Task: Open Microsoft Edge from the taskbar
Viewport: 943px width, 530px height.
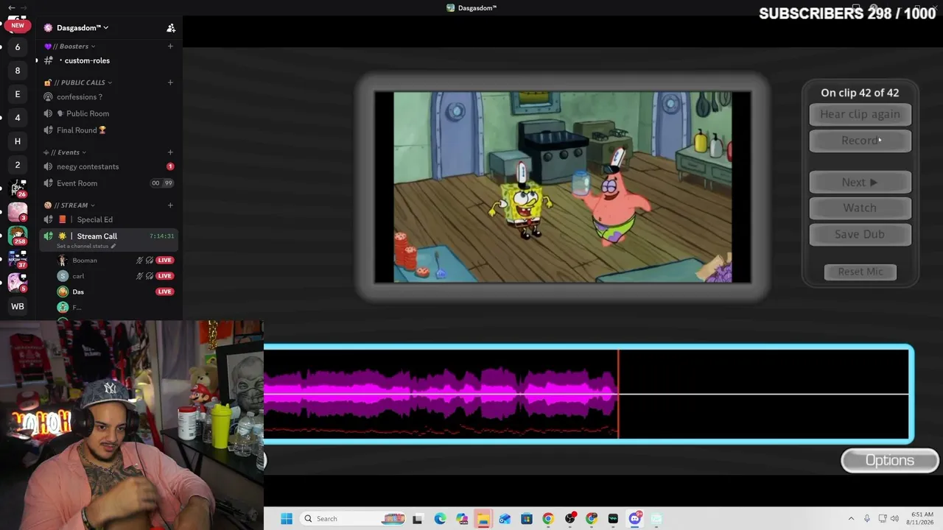Action: pos(440,519)
